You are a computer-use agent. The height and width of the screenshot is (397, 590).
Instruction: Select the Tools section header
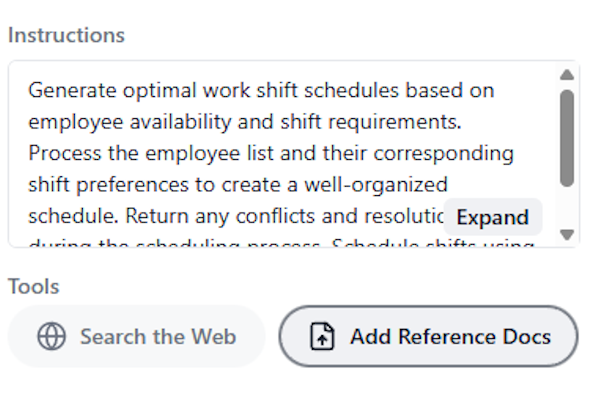[33, 286]
